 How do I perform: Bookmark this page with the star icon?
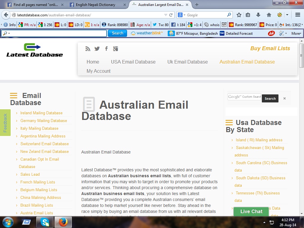239,15
